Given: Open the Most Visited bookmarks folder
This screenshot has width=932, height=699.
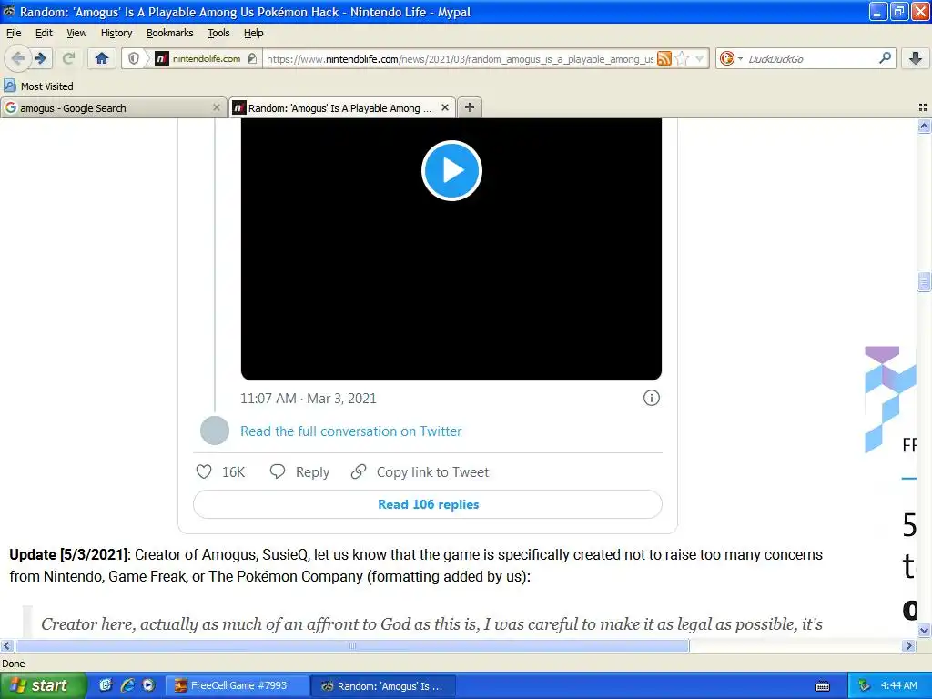Looking at the screenshot, I should pyautogui.click(x=38, y=86).
